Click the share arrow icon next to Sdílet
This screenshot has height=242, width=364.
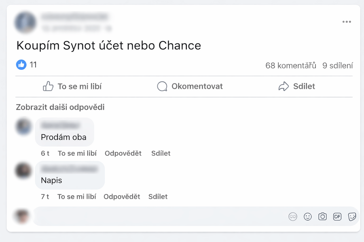(x=284, y=86)
